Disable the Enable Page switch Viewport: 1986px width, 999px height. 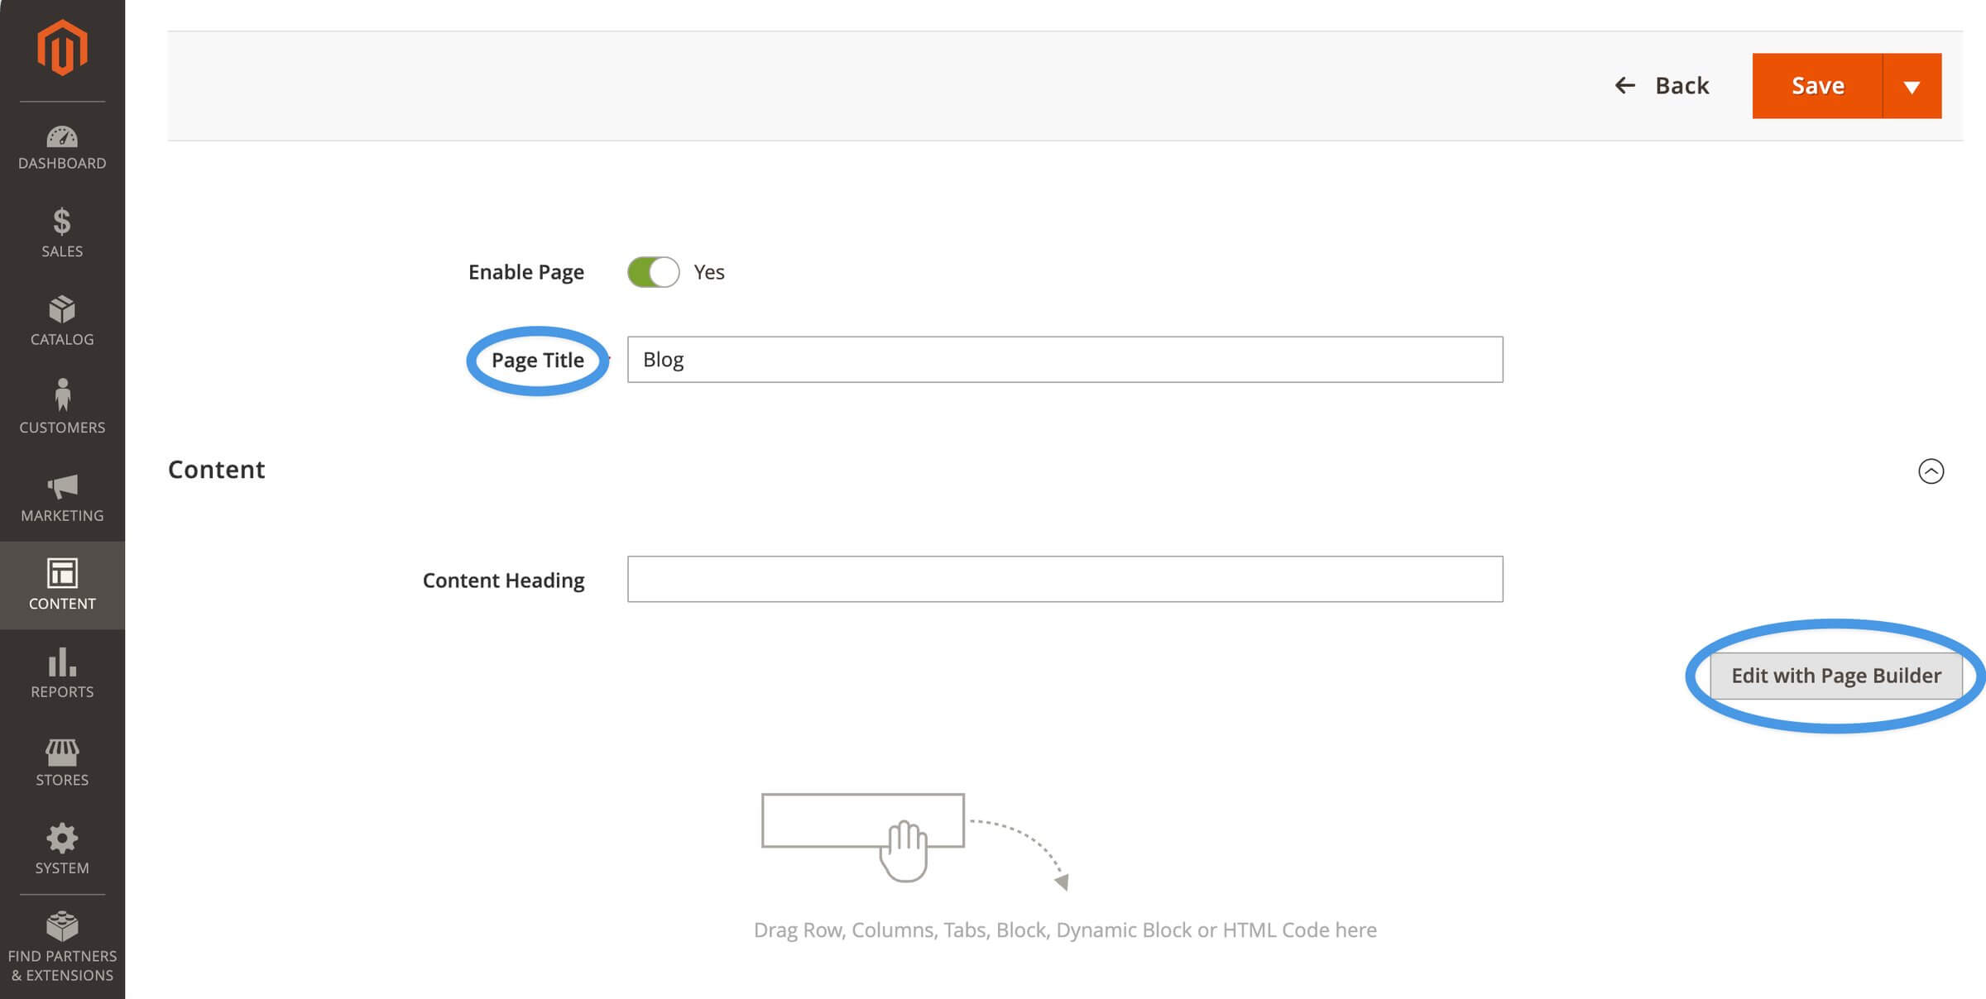tap(654, 271)
